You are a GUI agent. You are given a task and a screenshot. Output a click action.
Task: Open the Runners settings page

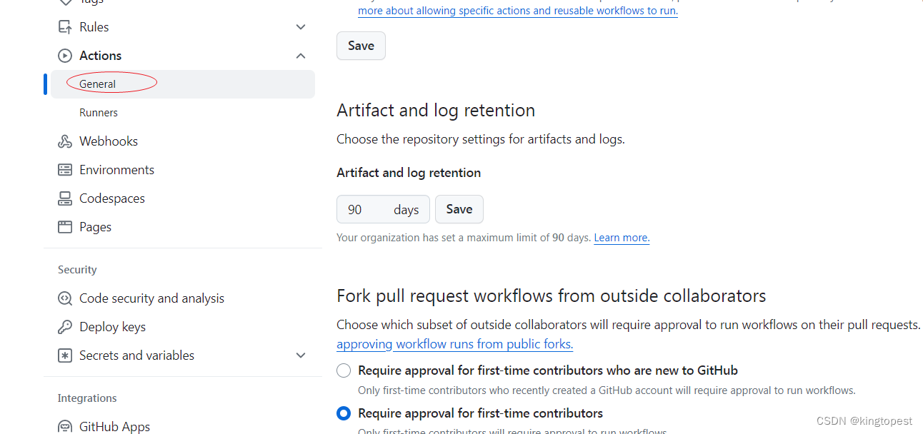coord(99,113)
